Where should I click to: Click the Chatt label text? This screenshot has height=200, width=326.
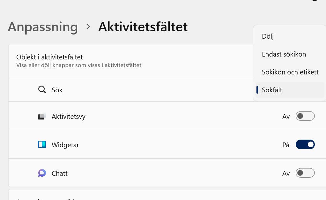point(60,173)
